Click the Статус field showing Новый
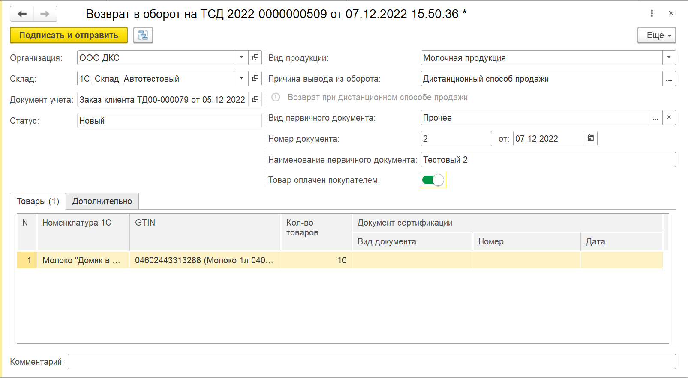This screenshot has height=378, width=688. tap(169, 120)
